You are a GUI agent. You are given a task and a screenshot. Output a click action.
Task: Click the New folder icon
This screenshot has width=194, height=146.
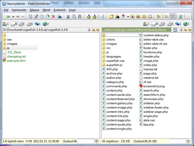[111, 16]
